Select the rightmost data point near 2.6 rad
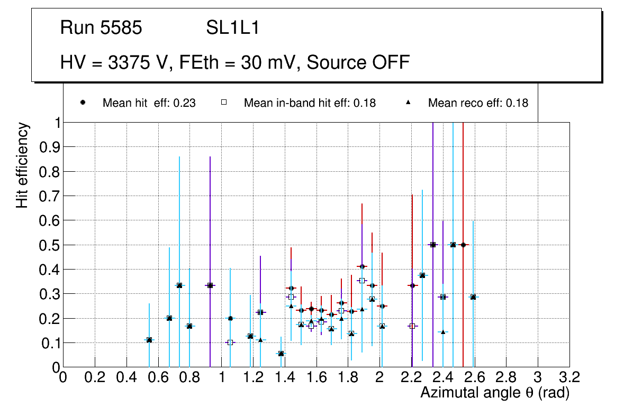 (473, 297)
